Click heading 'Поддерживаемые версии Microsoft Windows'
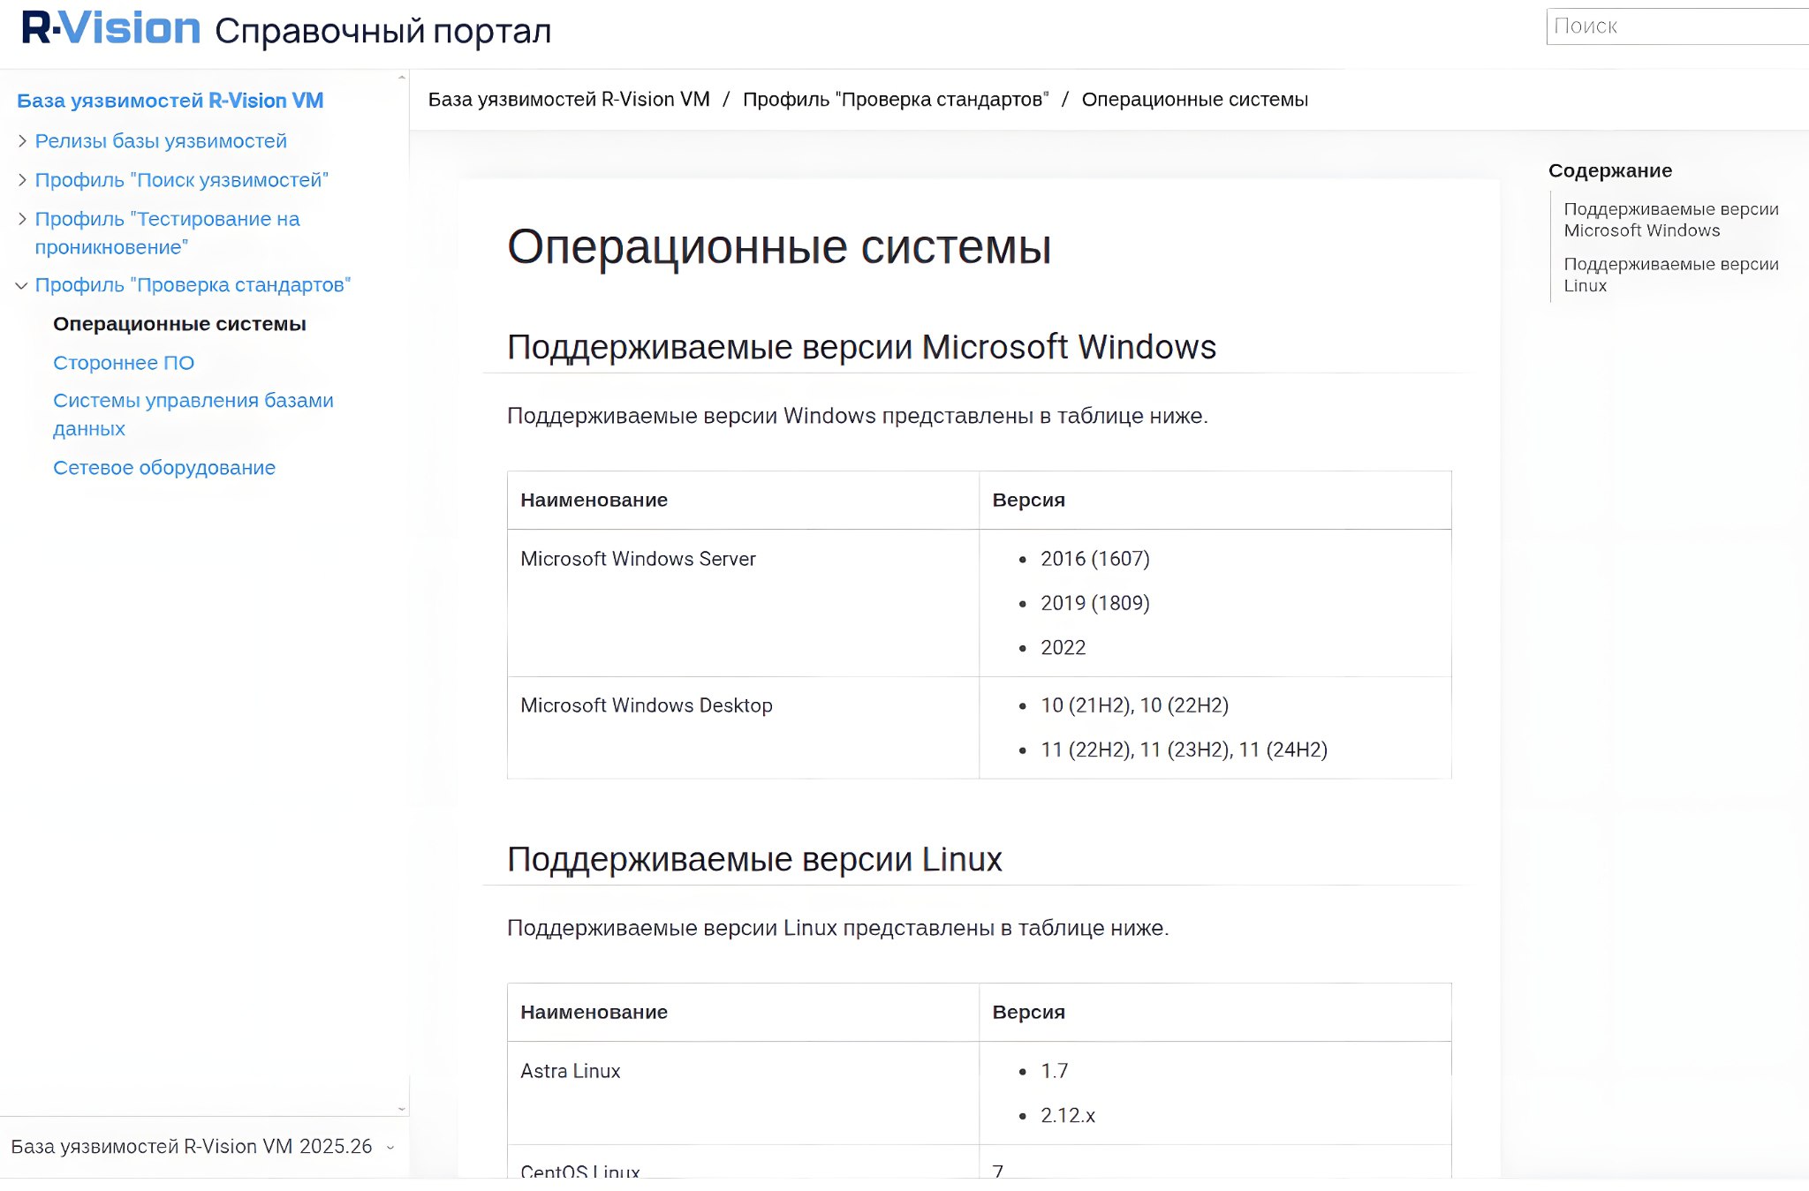The height and width of the screenshot is (1191, 1809). (861, 348)
